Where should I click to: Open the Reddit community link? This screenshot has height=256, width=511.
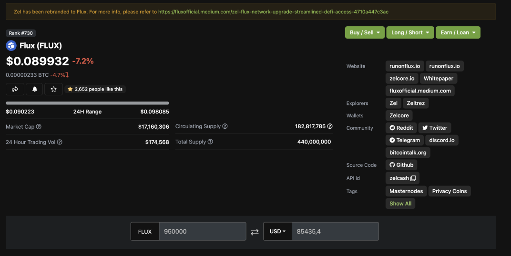(401, 128)
